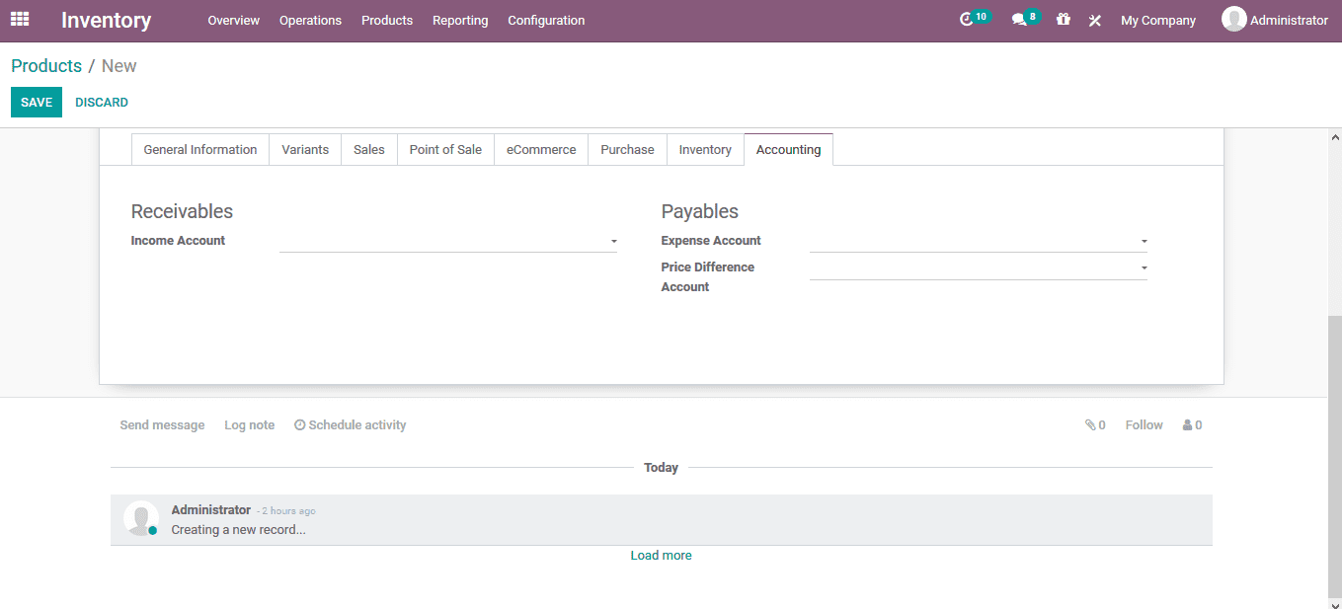Screen dimensions: 1342x609
Task: Open the messages conversation icon showing 8
Action: tap(1020, 18)
